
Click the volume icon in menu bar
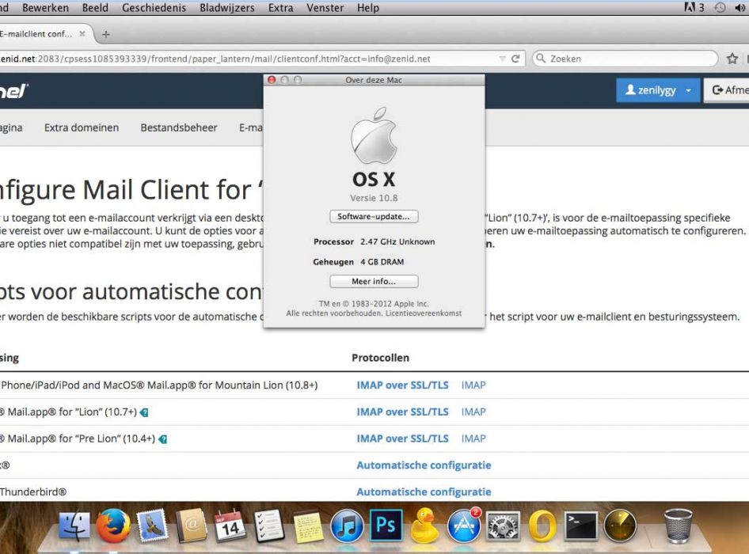click(x=741, y=8)
